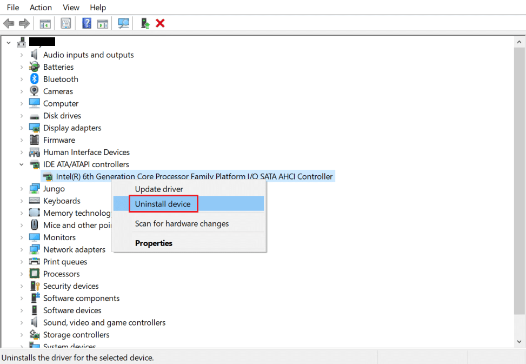Collapse the IDE ATA/ATAPI controllers category
The height and width of the screenshot is (364, 526).
[22, 164]
